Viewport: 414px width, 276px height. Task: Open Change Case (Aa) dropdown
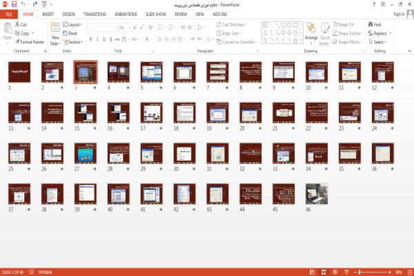click(x=135, y=39)
